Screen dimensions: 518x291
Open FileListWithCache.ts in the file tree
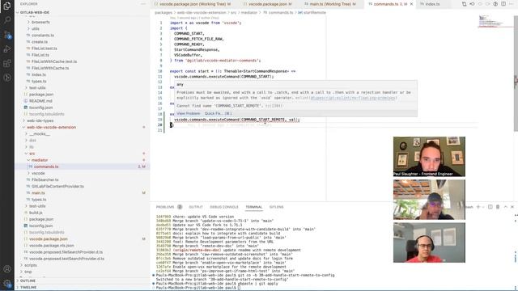tap(50, 68)
